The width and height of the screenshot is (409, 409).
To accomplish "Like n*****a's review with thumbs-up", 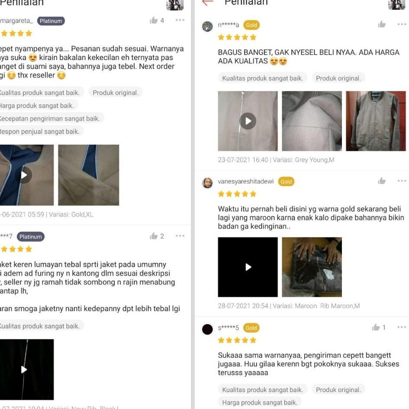I will [x=382, y=25].
